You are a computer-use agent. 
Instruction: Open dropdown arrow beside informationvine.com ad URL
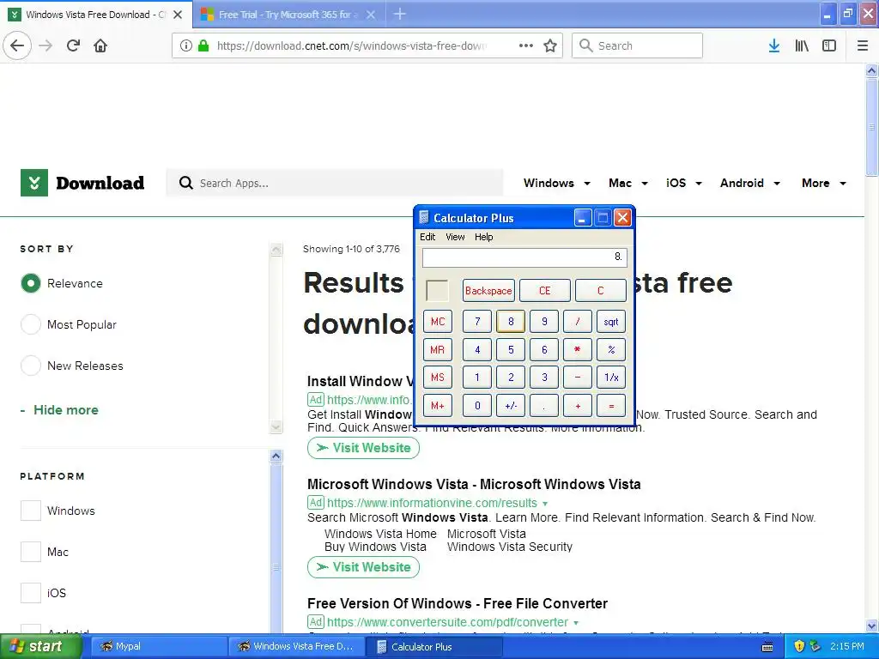click(545, 503)
